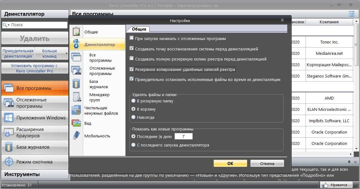Click the AMD company cell
The width and height of the screenshot is (360, 189).
(x=329, y=98)
